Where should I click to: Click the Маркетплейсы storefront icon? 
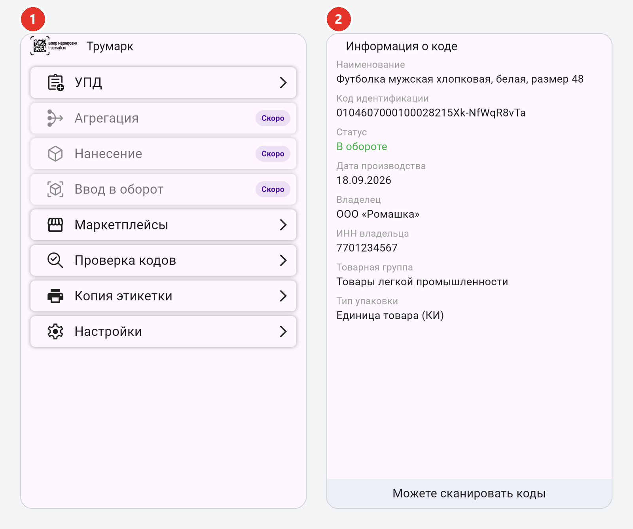[x=55, y=225]
